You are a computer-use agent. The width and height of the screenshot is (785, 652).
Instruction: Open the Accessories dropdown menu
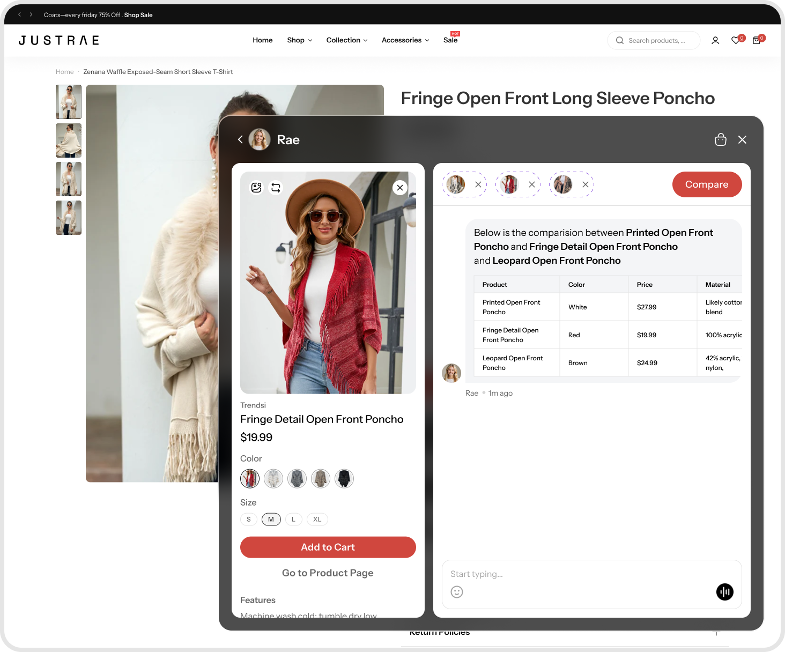coord(405,40)
